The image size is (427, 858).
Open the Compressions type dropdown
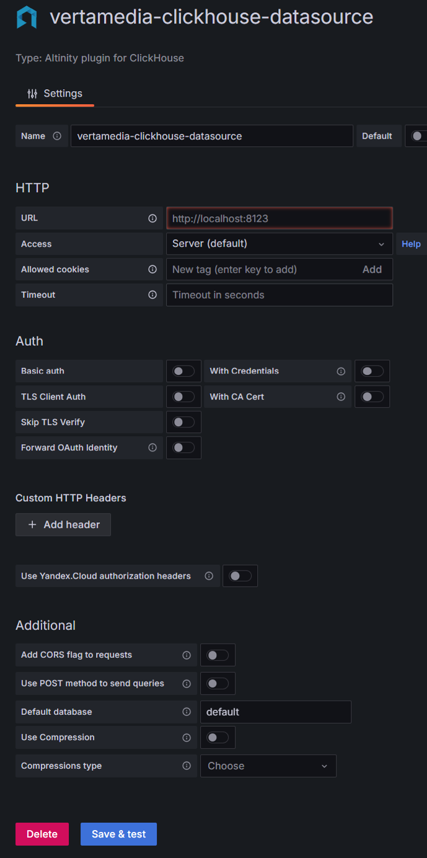(268, 766)
